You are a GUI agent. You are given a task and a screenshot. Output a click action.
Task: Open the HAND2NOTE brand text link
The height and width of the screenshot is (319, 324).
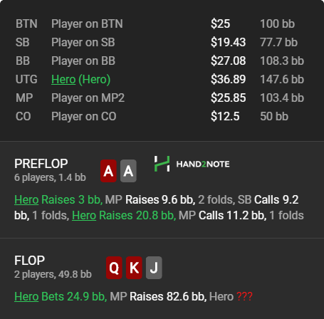(203, 164)
